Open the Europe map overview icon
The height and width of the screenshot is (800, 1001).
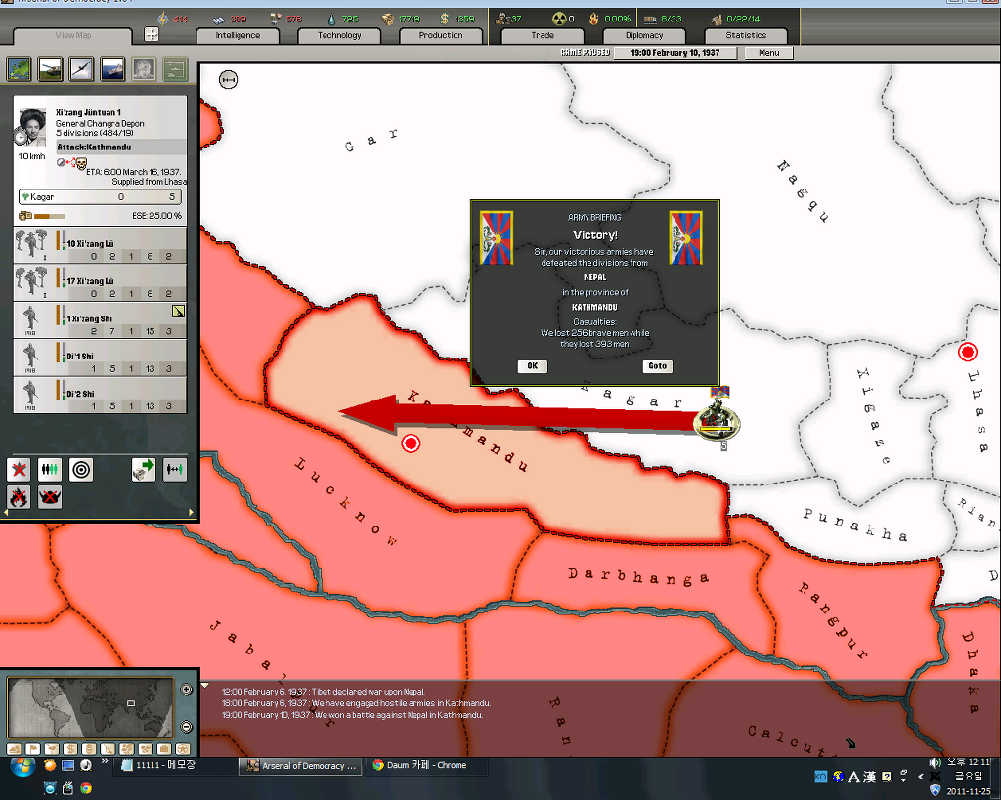19,69
